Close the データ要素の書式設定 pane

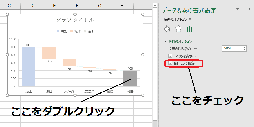point(249,9)
